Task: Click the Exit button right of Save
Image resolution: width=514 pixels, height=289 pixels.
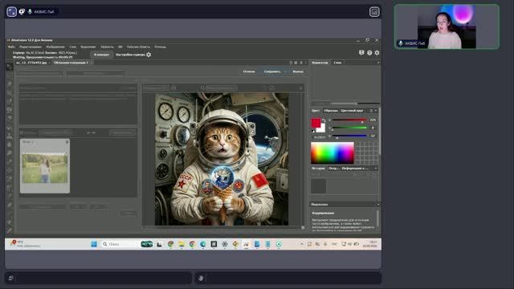Action: coord(298,71)
